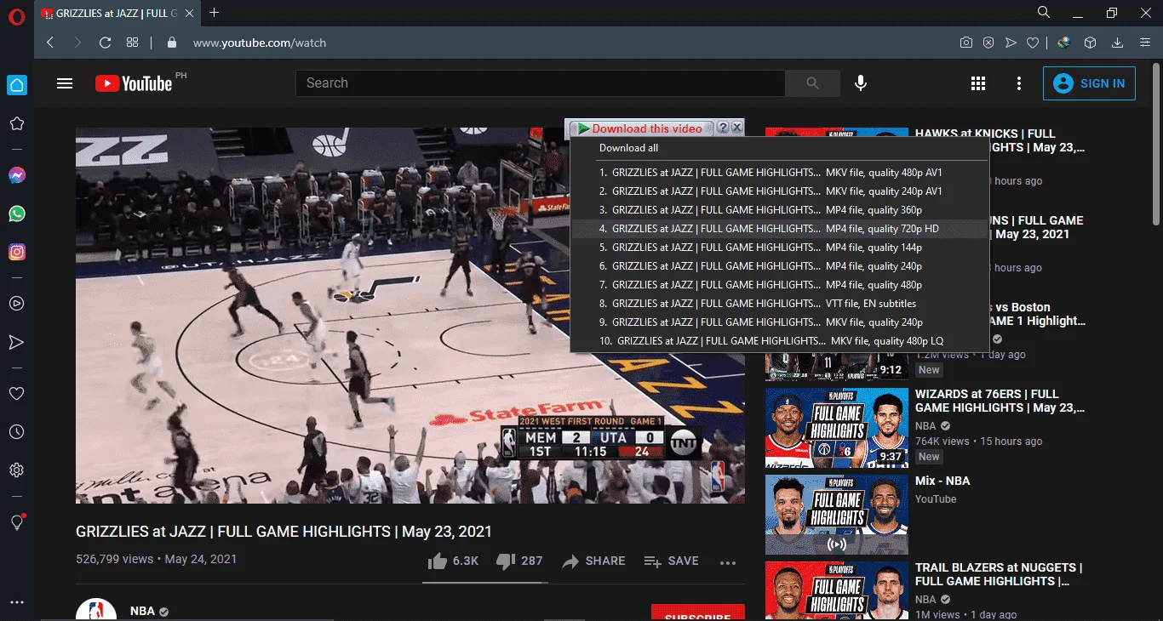Open YouTube apps grid menu
1163x621 pixels.
pos(978,83)
